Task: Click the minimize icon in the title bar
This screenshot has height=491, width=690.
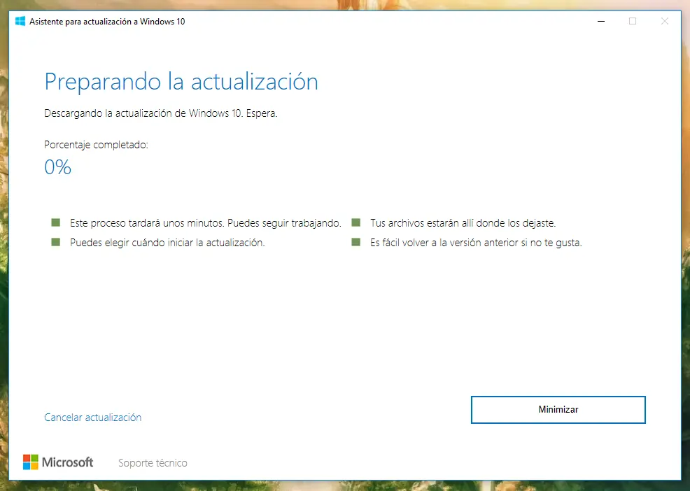Action: (600, 21)
